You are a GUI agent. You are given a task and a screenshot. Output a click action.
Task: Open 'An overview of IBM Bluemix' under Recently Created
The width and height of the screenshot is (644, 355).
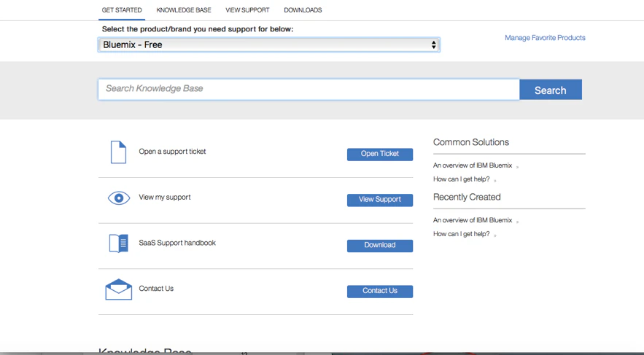coord(473,220)
